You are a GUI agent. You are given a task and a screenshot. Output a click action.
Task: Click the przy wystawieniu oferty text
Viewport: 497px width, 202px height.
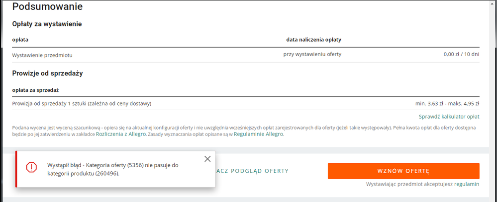[312, 55]
